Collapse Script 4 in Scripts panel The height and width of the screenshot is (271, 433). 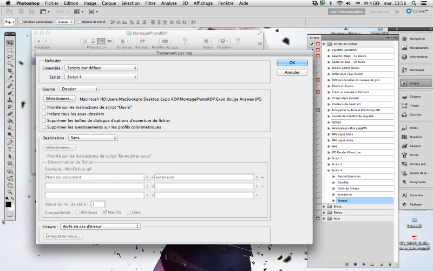pyautogui.click(x=329, y=170)
